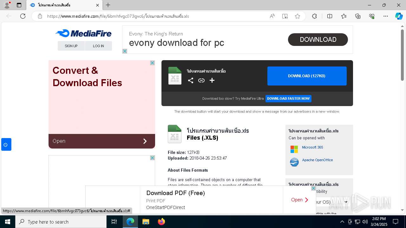
Task: Click Evony ad DOWNLOAD button
Action: [x=318, y=40]
